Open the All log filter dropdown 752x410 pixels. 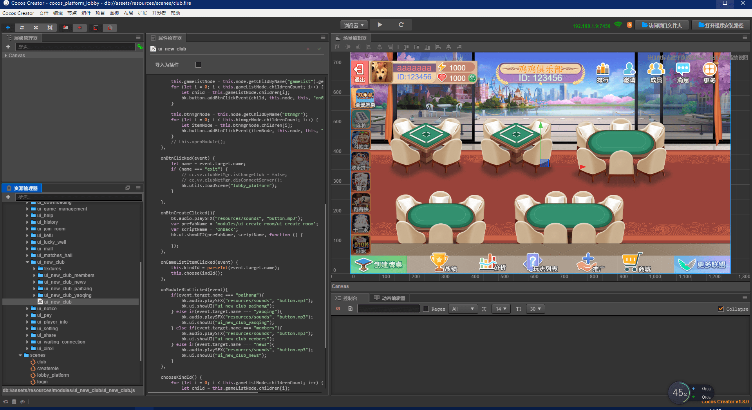pyautogui.click(x=463, y=309)
